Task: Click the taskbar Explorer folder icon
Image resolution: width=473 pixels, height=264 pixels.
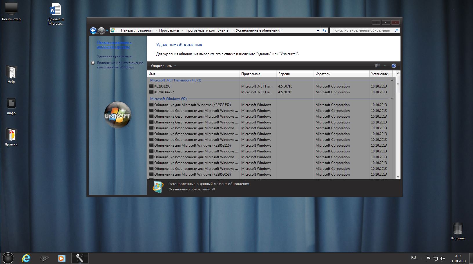Action: (44, 258)
